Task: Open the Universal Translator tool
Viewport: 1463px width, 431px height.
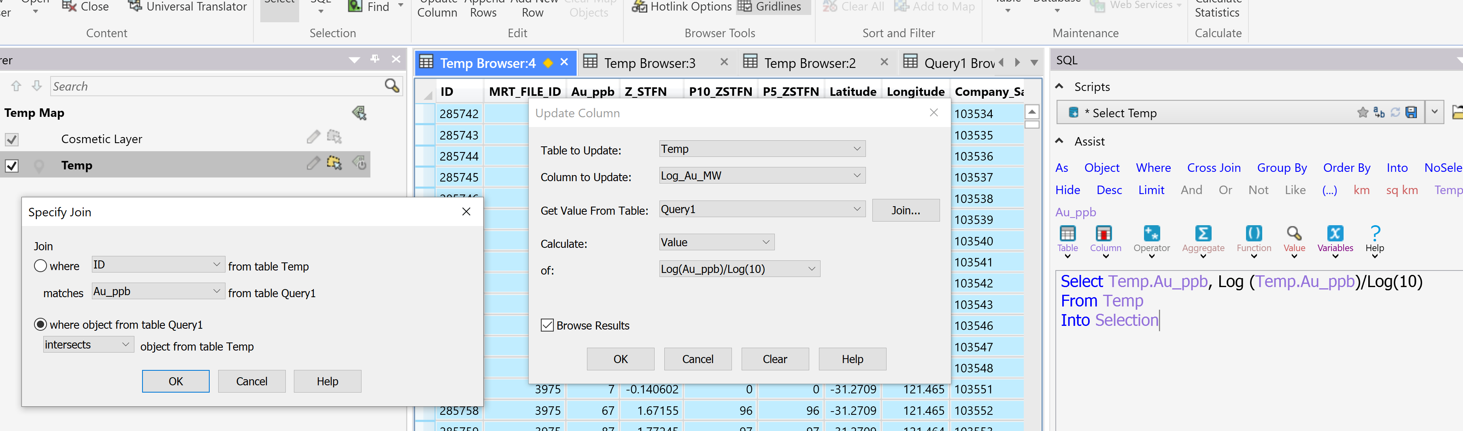Action: [188, 6]
